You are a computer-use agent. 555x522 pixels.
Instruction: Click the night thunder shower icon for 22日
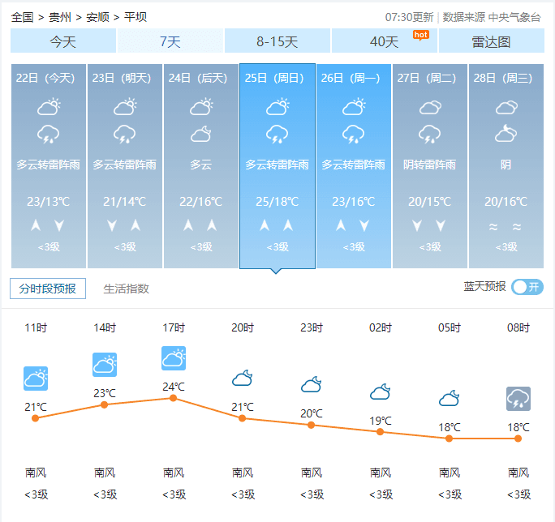tap(49, 134)
